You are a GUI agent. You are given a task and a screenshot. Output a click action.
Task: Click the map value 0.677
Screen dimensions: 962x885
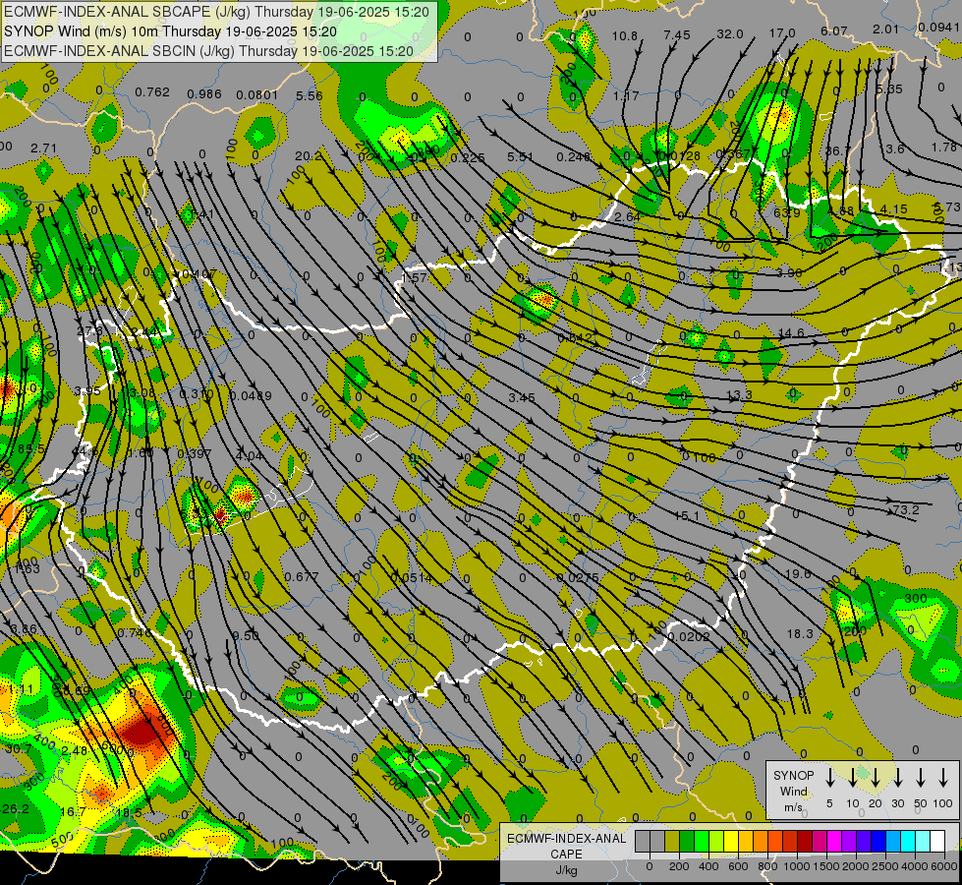(x=302, y=576)
